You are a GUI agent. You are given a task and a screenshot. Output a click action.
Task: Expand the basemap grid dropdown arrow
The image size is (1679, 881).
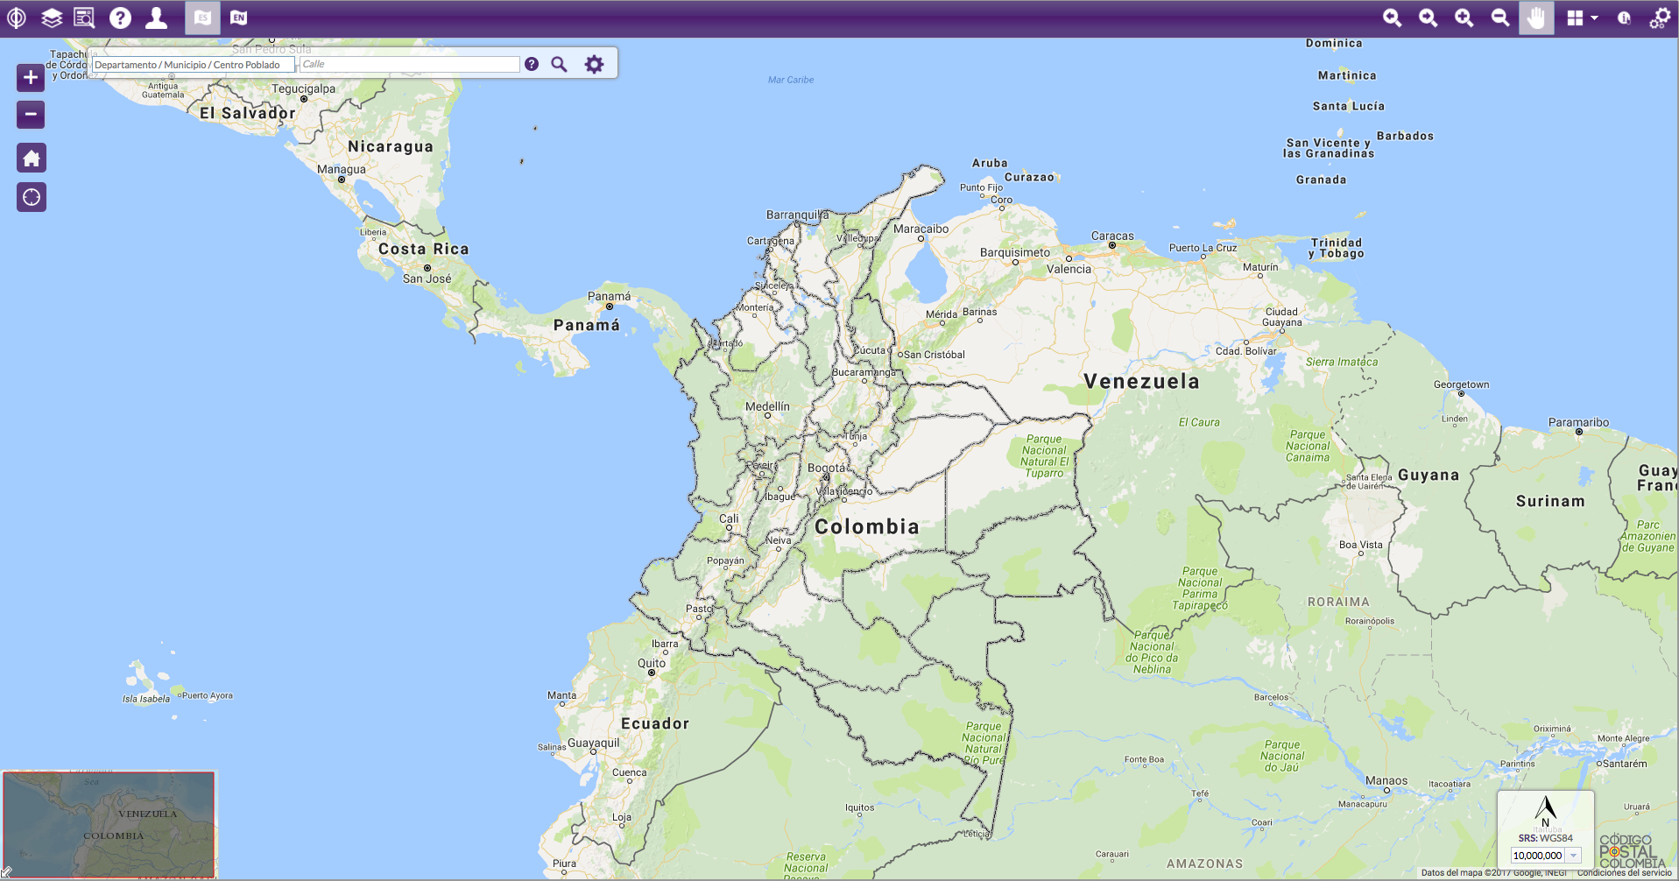tap(1594, 18)
